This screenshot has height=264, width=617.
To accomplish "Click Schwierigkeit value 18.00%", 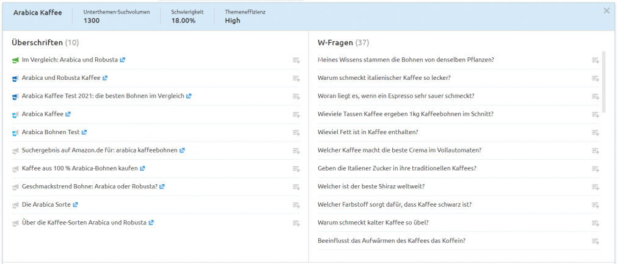I will [183, 21].
